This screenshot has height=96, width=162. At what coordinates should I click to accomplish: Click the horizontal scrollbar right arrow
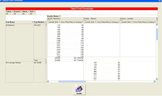155,81
